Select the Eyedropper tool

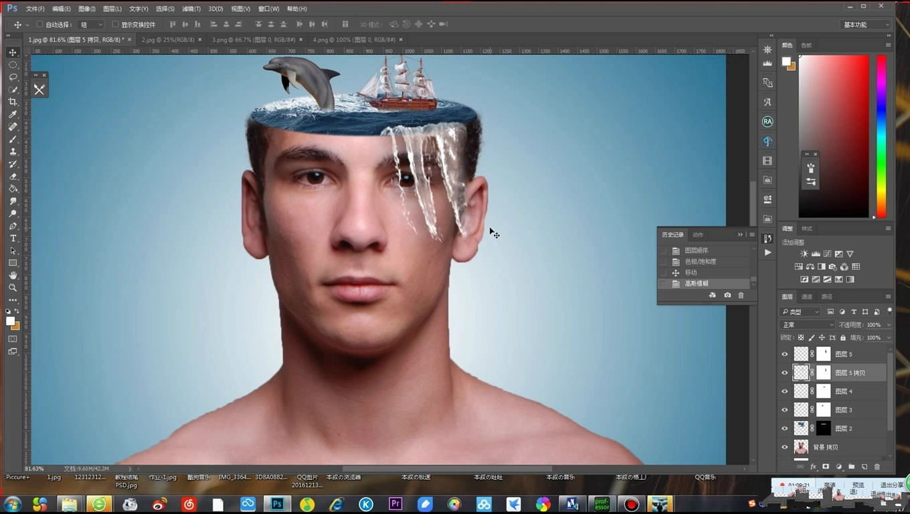pos(13,114)
